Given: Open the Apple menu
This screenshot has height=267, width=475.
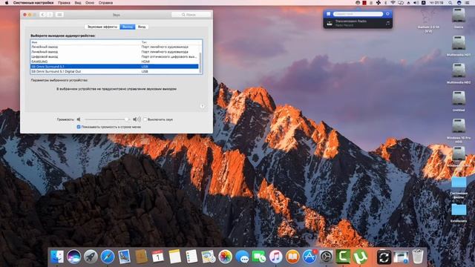Looking at the screenshot, I should tap(7, 3).
